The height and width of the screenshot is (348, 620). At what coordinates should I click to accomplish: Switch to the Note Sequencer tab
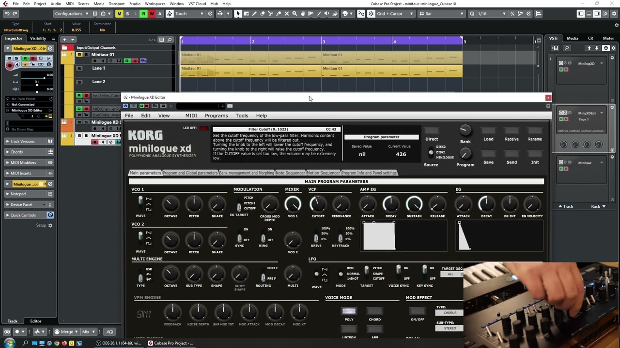click(x=291, y=173)
